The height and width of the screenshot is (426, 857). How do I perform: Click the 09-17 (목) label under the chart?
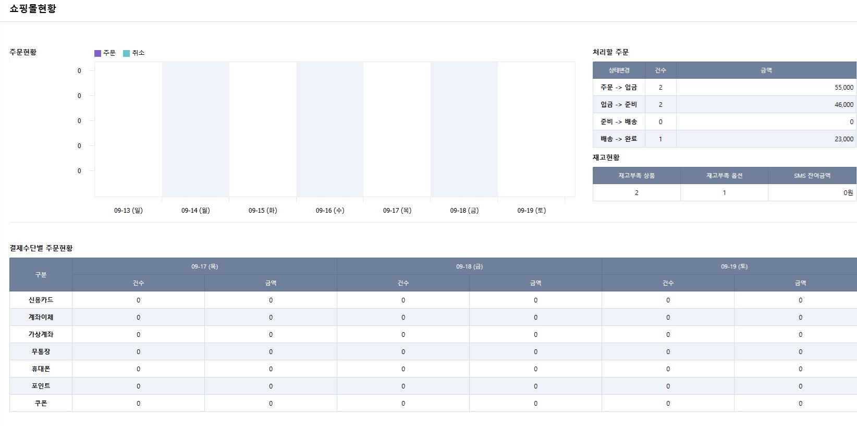coord(397,210)
